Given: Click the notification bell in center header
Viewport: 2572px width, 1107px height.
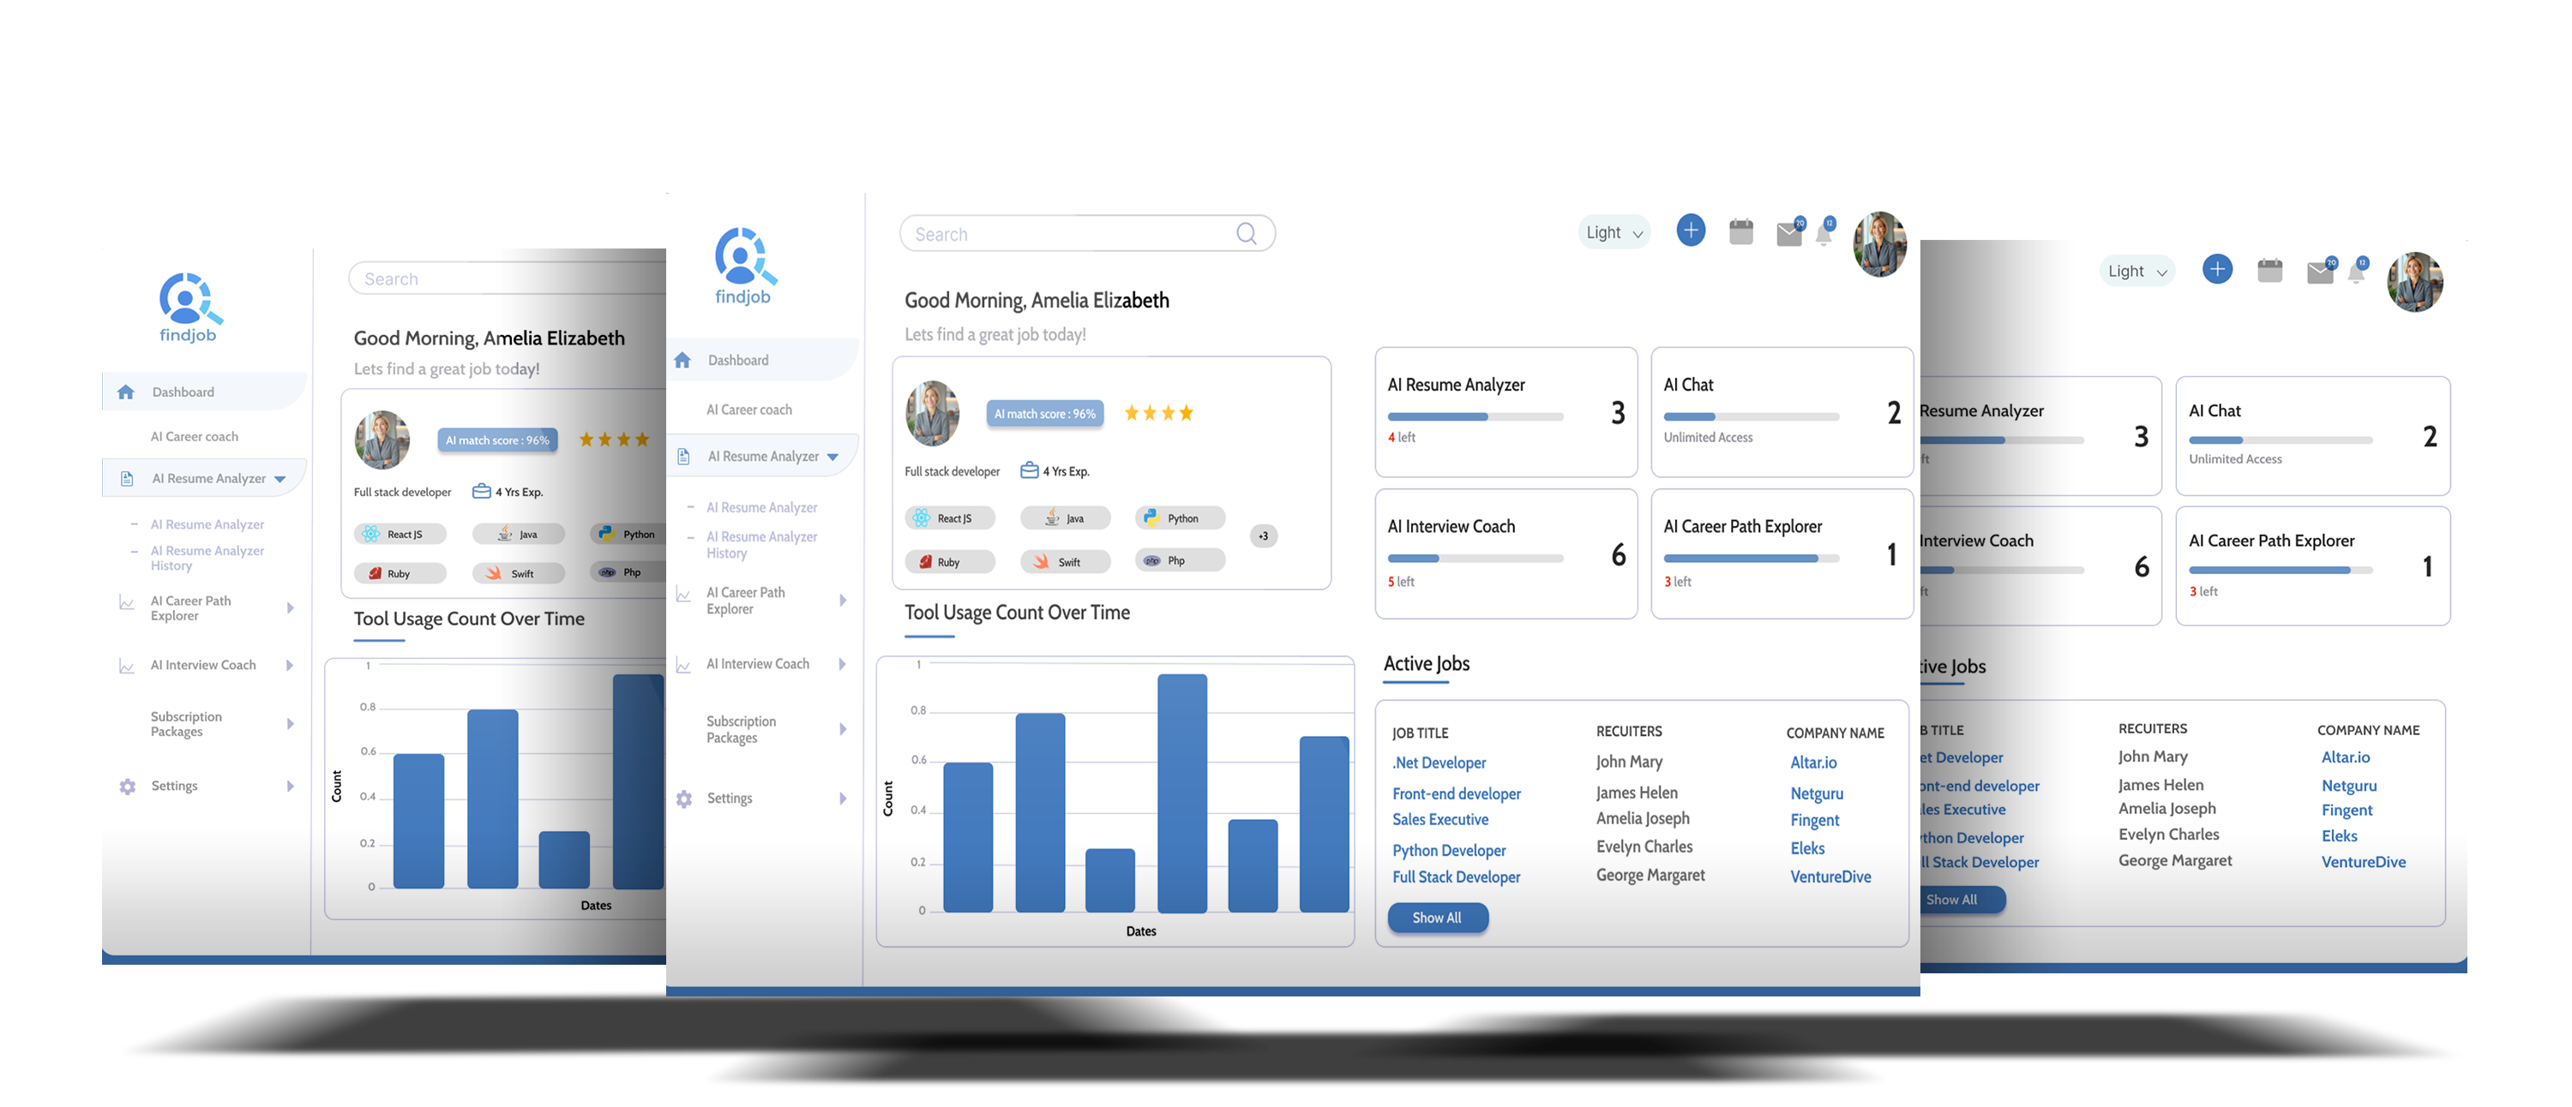Looking at the screenshot, I should point(1824,236).
